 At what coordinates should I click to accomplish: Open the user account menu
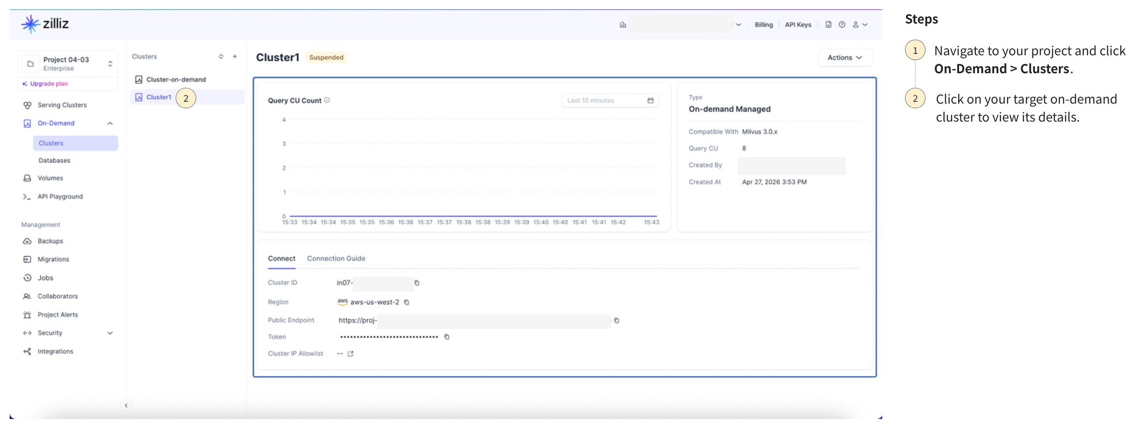[x=860, y=25]
